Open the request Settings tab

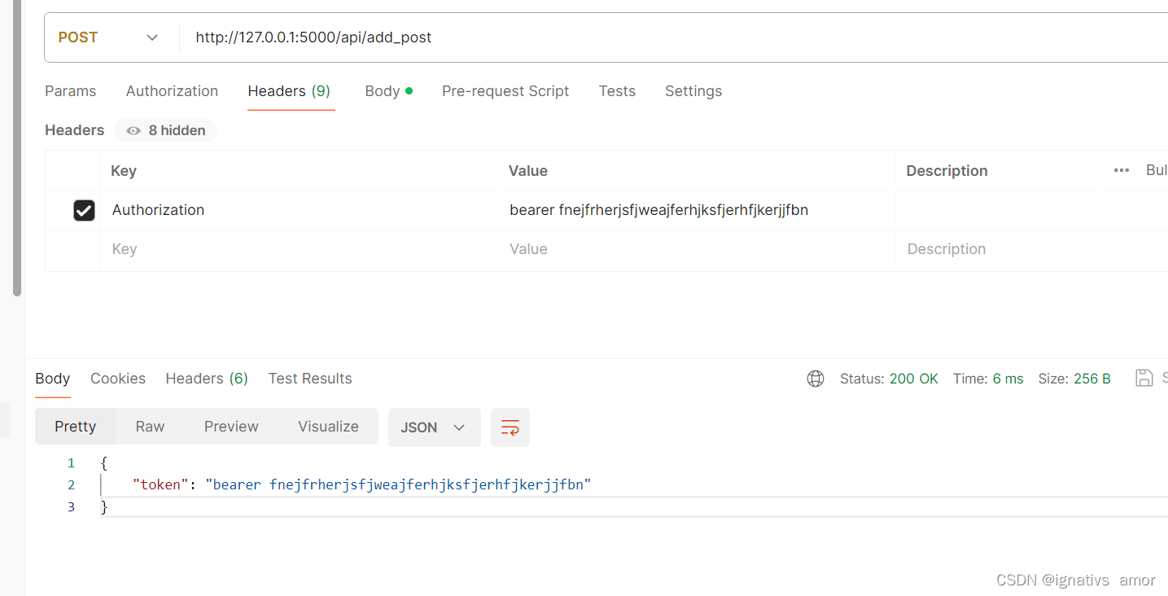693,91
